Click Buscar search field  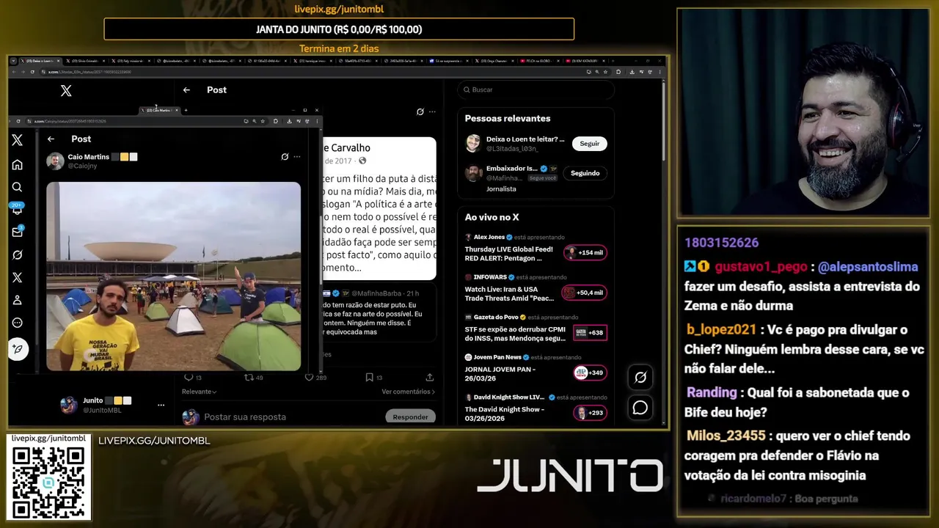pyautogui.click(x=536, y=89)
